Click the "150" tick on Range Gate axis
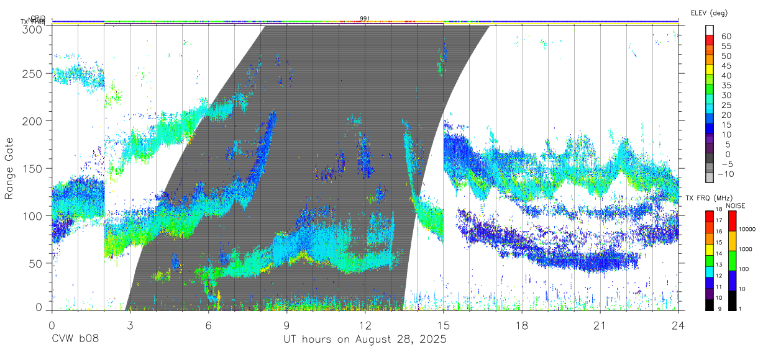763x352 pixels. pyautogui.click(x=32, y=168)
